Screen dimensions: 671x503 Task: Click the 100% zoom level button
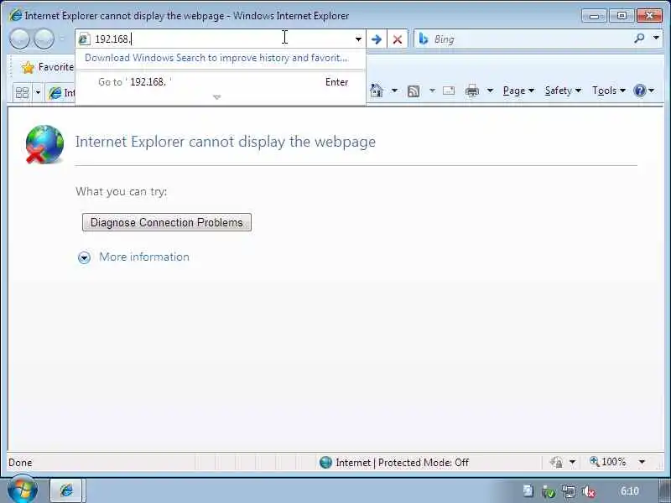click(607, 462)
